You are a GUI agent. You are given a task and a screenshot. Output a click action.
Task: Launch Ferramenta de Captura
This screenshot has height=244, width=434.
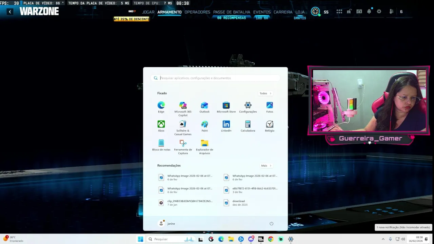tap(183, 147)
